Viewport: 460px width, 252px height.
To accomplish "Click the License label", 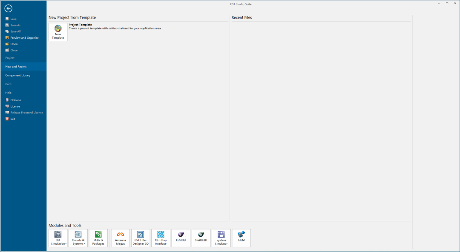I will pos(15,106).
